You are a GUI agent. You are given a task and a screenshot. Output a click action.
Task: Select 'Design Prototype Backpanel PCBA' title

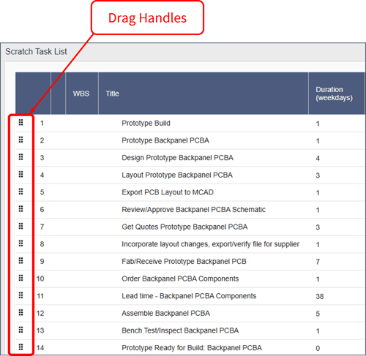click(177, 158)
